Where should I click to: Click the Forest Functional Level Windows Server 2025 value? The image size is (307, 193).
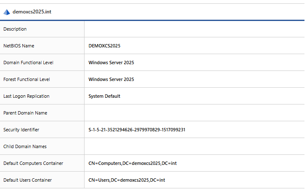pyautogui.click(x=111, y=79)
